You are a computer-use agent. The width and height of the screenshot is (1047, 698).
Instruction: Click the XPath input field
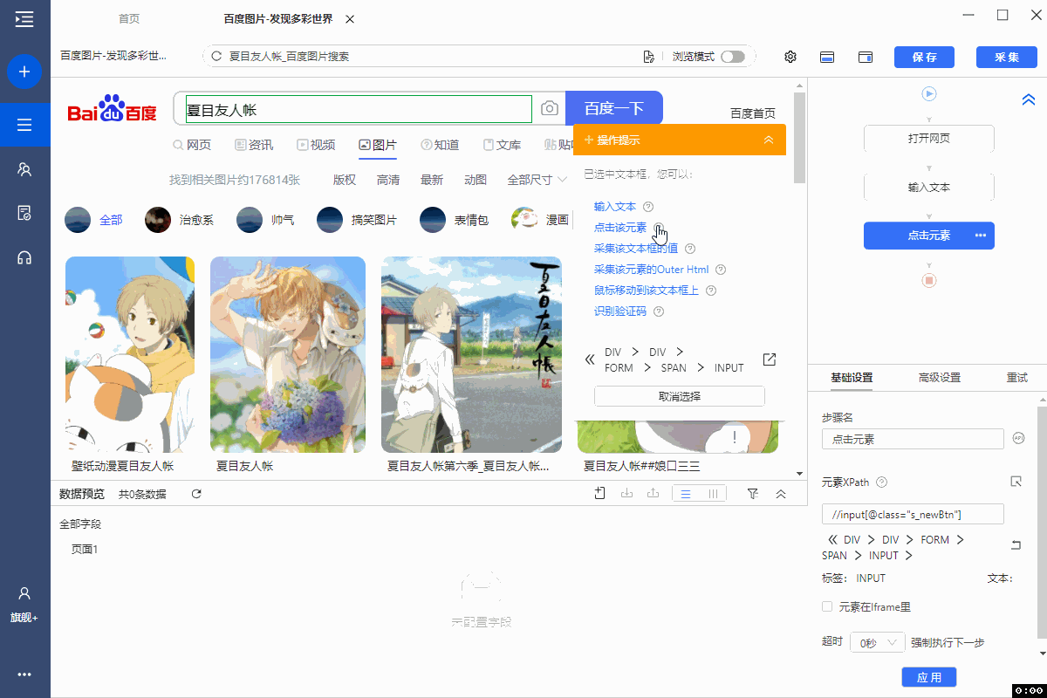(913, 514)
